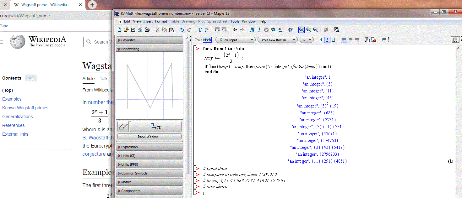
Task: Expand the Expression palette
Action: (149, 147)
